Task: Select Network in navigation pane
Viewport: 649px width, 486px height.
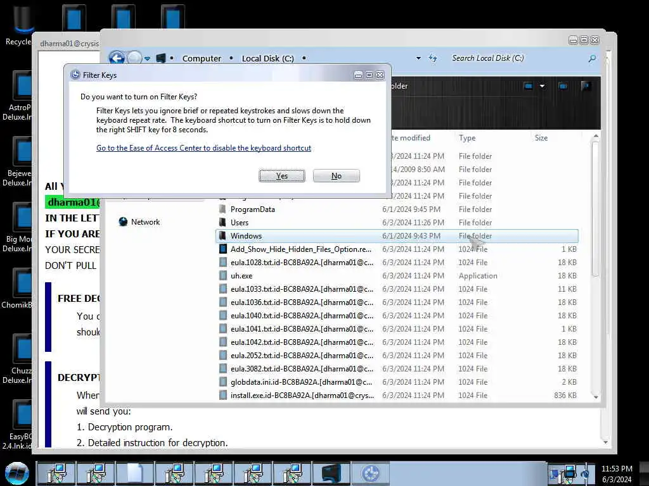Action: 145,222
